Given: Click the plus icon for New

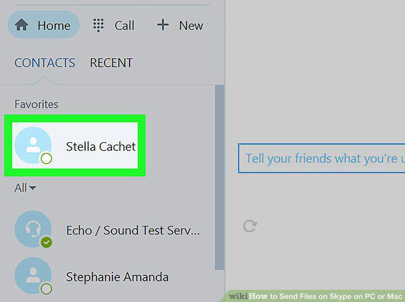Looking at the screenshot, I should 162,25.
